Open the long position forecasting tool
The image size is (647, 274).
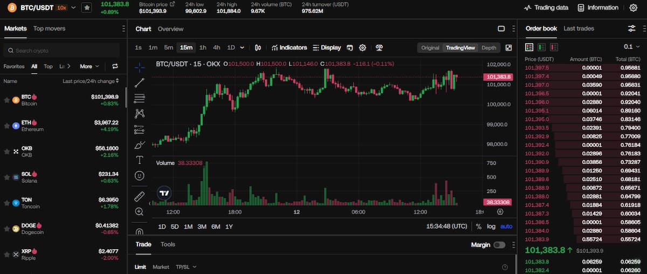[140, 129]
